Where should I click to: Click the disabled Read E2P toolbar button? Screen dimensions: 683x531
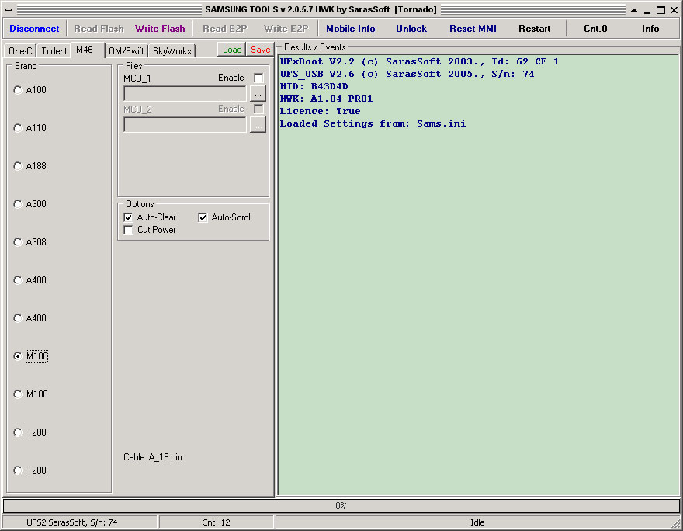click(x=225, y=29)
